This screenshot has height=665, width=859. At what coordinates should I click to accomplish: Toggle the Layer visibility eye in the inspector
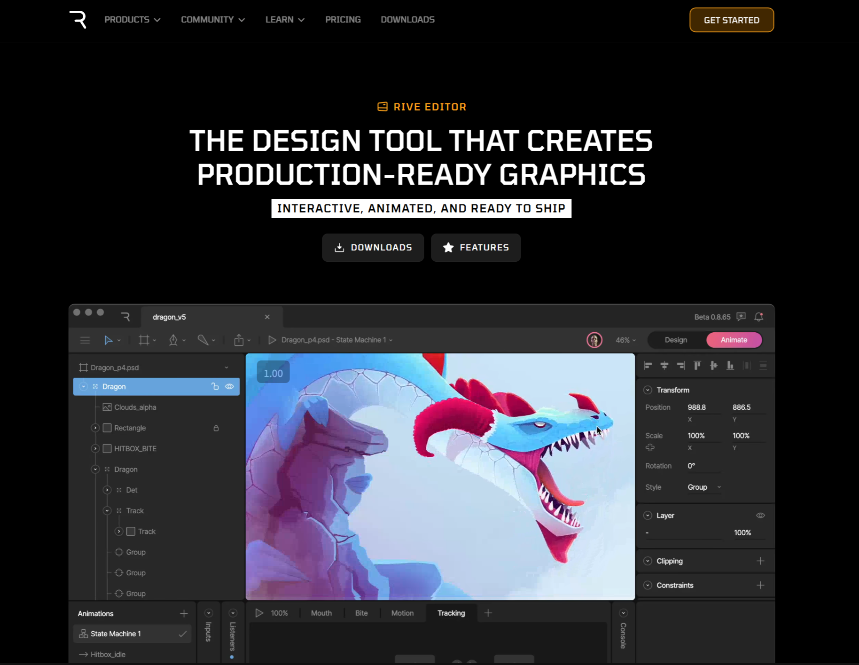pos(760,516)
